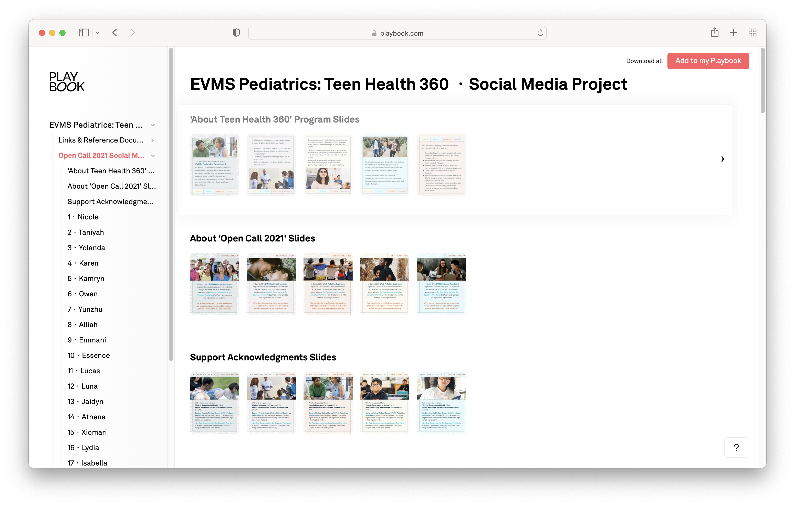The height and width of the screenshot is (506, 795).
Task: Open third Program Slides thumbnail
Action: tap(328, 165)
